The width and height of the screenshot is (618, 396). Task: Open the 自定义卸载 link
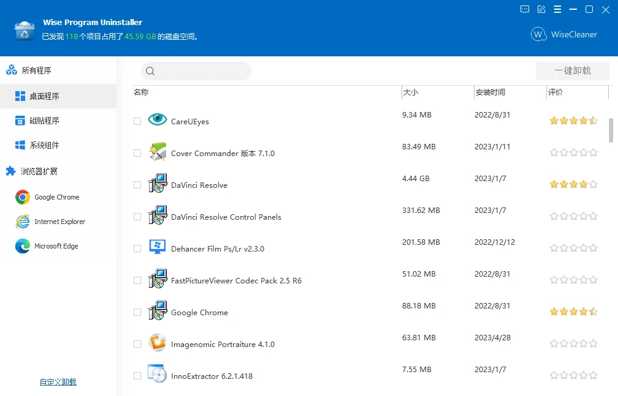point(58,381)
